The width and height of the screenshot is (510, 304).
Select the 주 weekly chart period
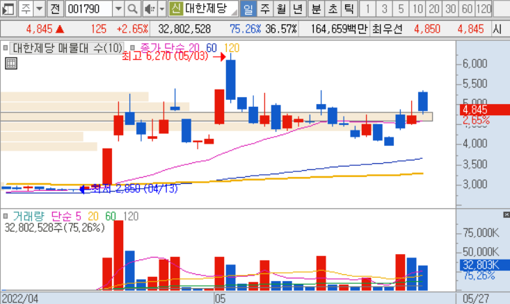pyautogui.click(x=265, y=9)
